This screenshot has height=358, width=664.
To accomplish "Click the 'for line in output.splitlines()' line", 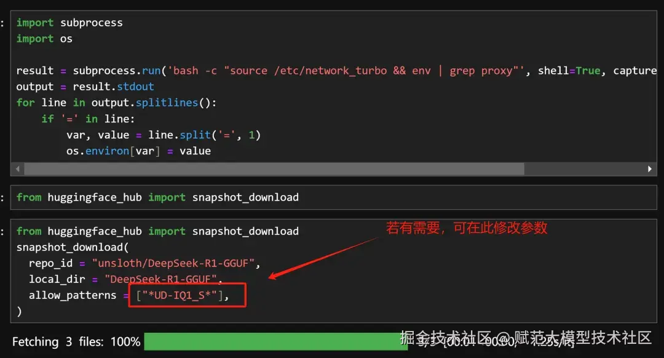I will (116, 103).
